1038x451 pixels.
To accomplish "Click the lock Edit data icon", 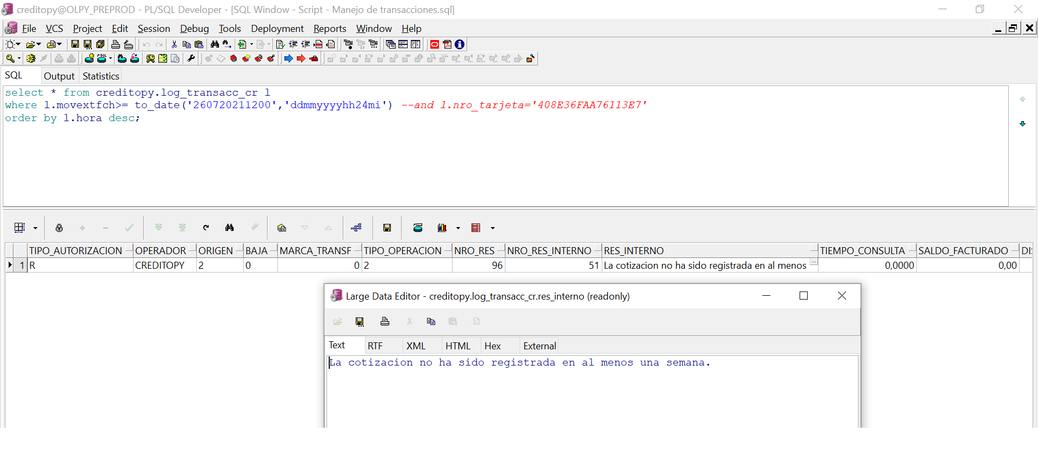I will [x=59, y=228].
